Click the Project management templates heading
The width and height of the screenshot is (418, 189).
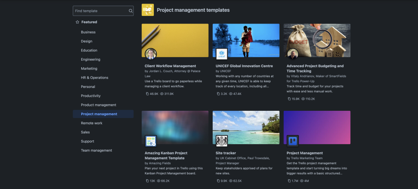point(193,10)
